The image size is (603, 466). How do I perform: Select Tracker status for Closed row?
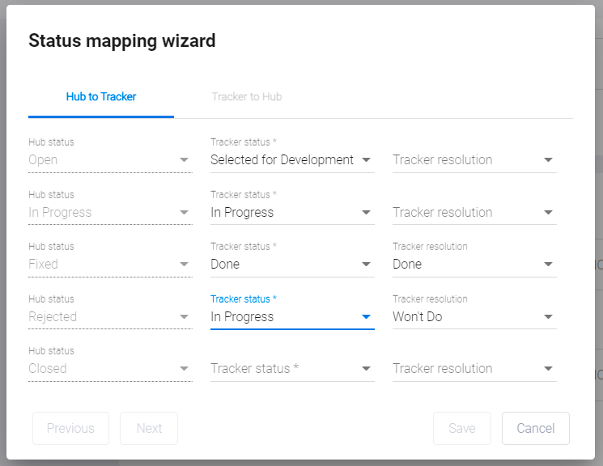click(291, 369)
